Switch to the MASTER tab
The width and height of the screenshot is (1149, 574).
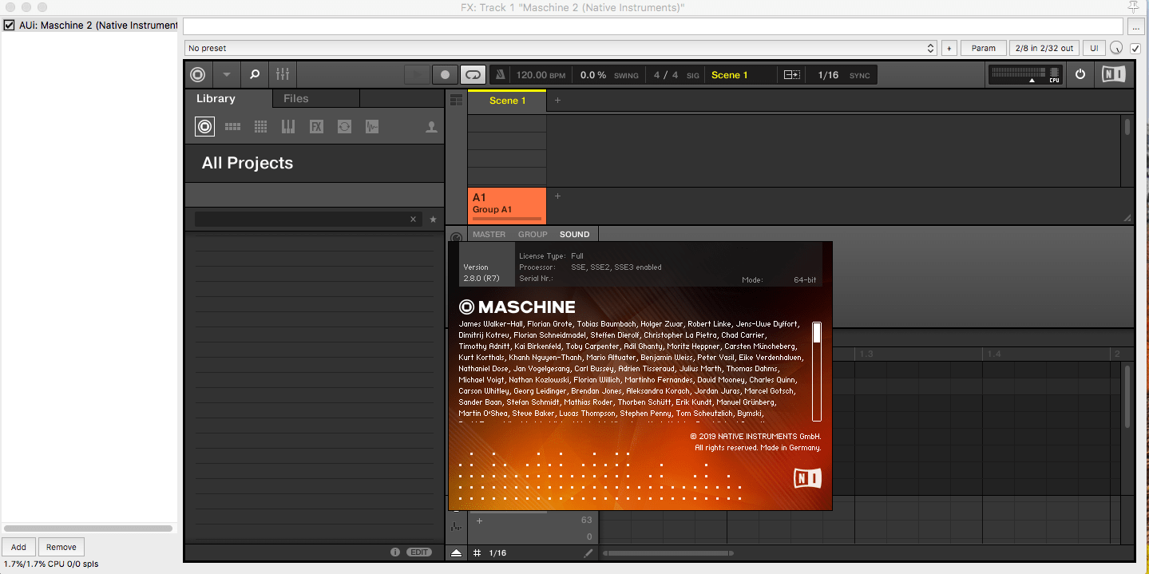click(489, 234)
